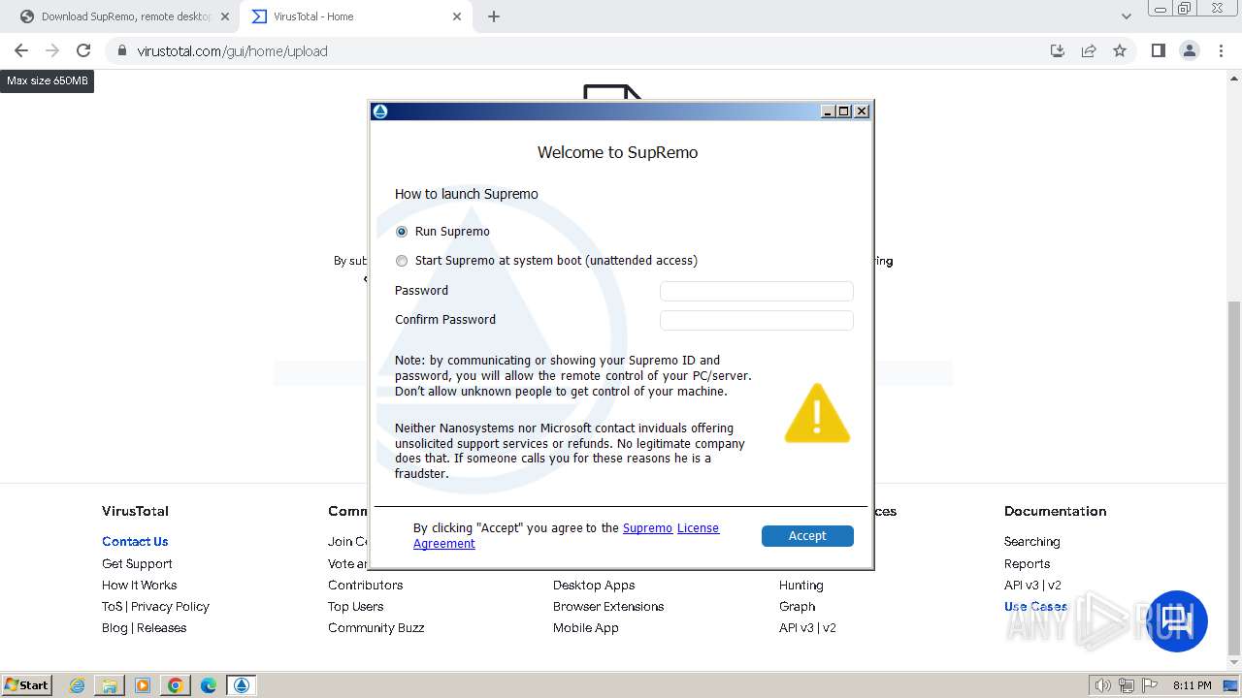Open the Reports documentation link
The image size is (1242, 698).
(x=1027, y=563)
